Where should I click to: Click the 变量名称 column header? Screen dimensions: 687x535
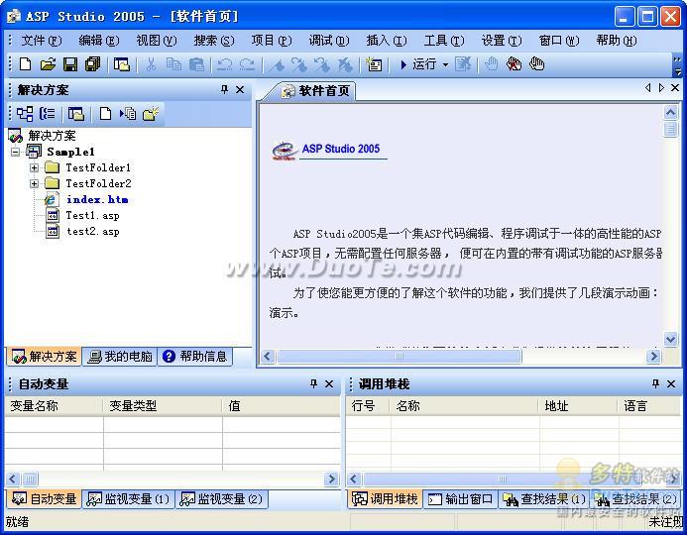(x=54, y=406)
